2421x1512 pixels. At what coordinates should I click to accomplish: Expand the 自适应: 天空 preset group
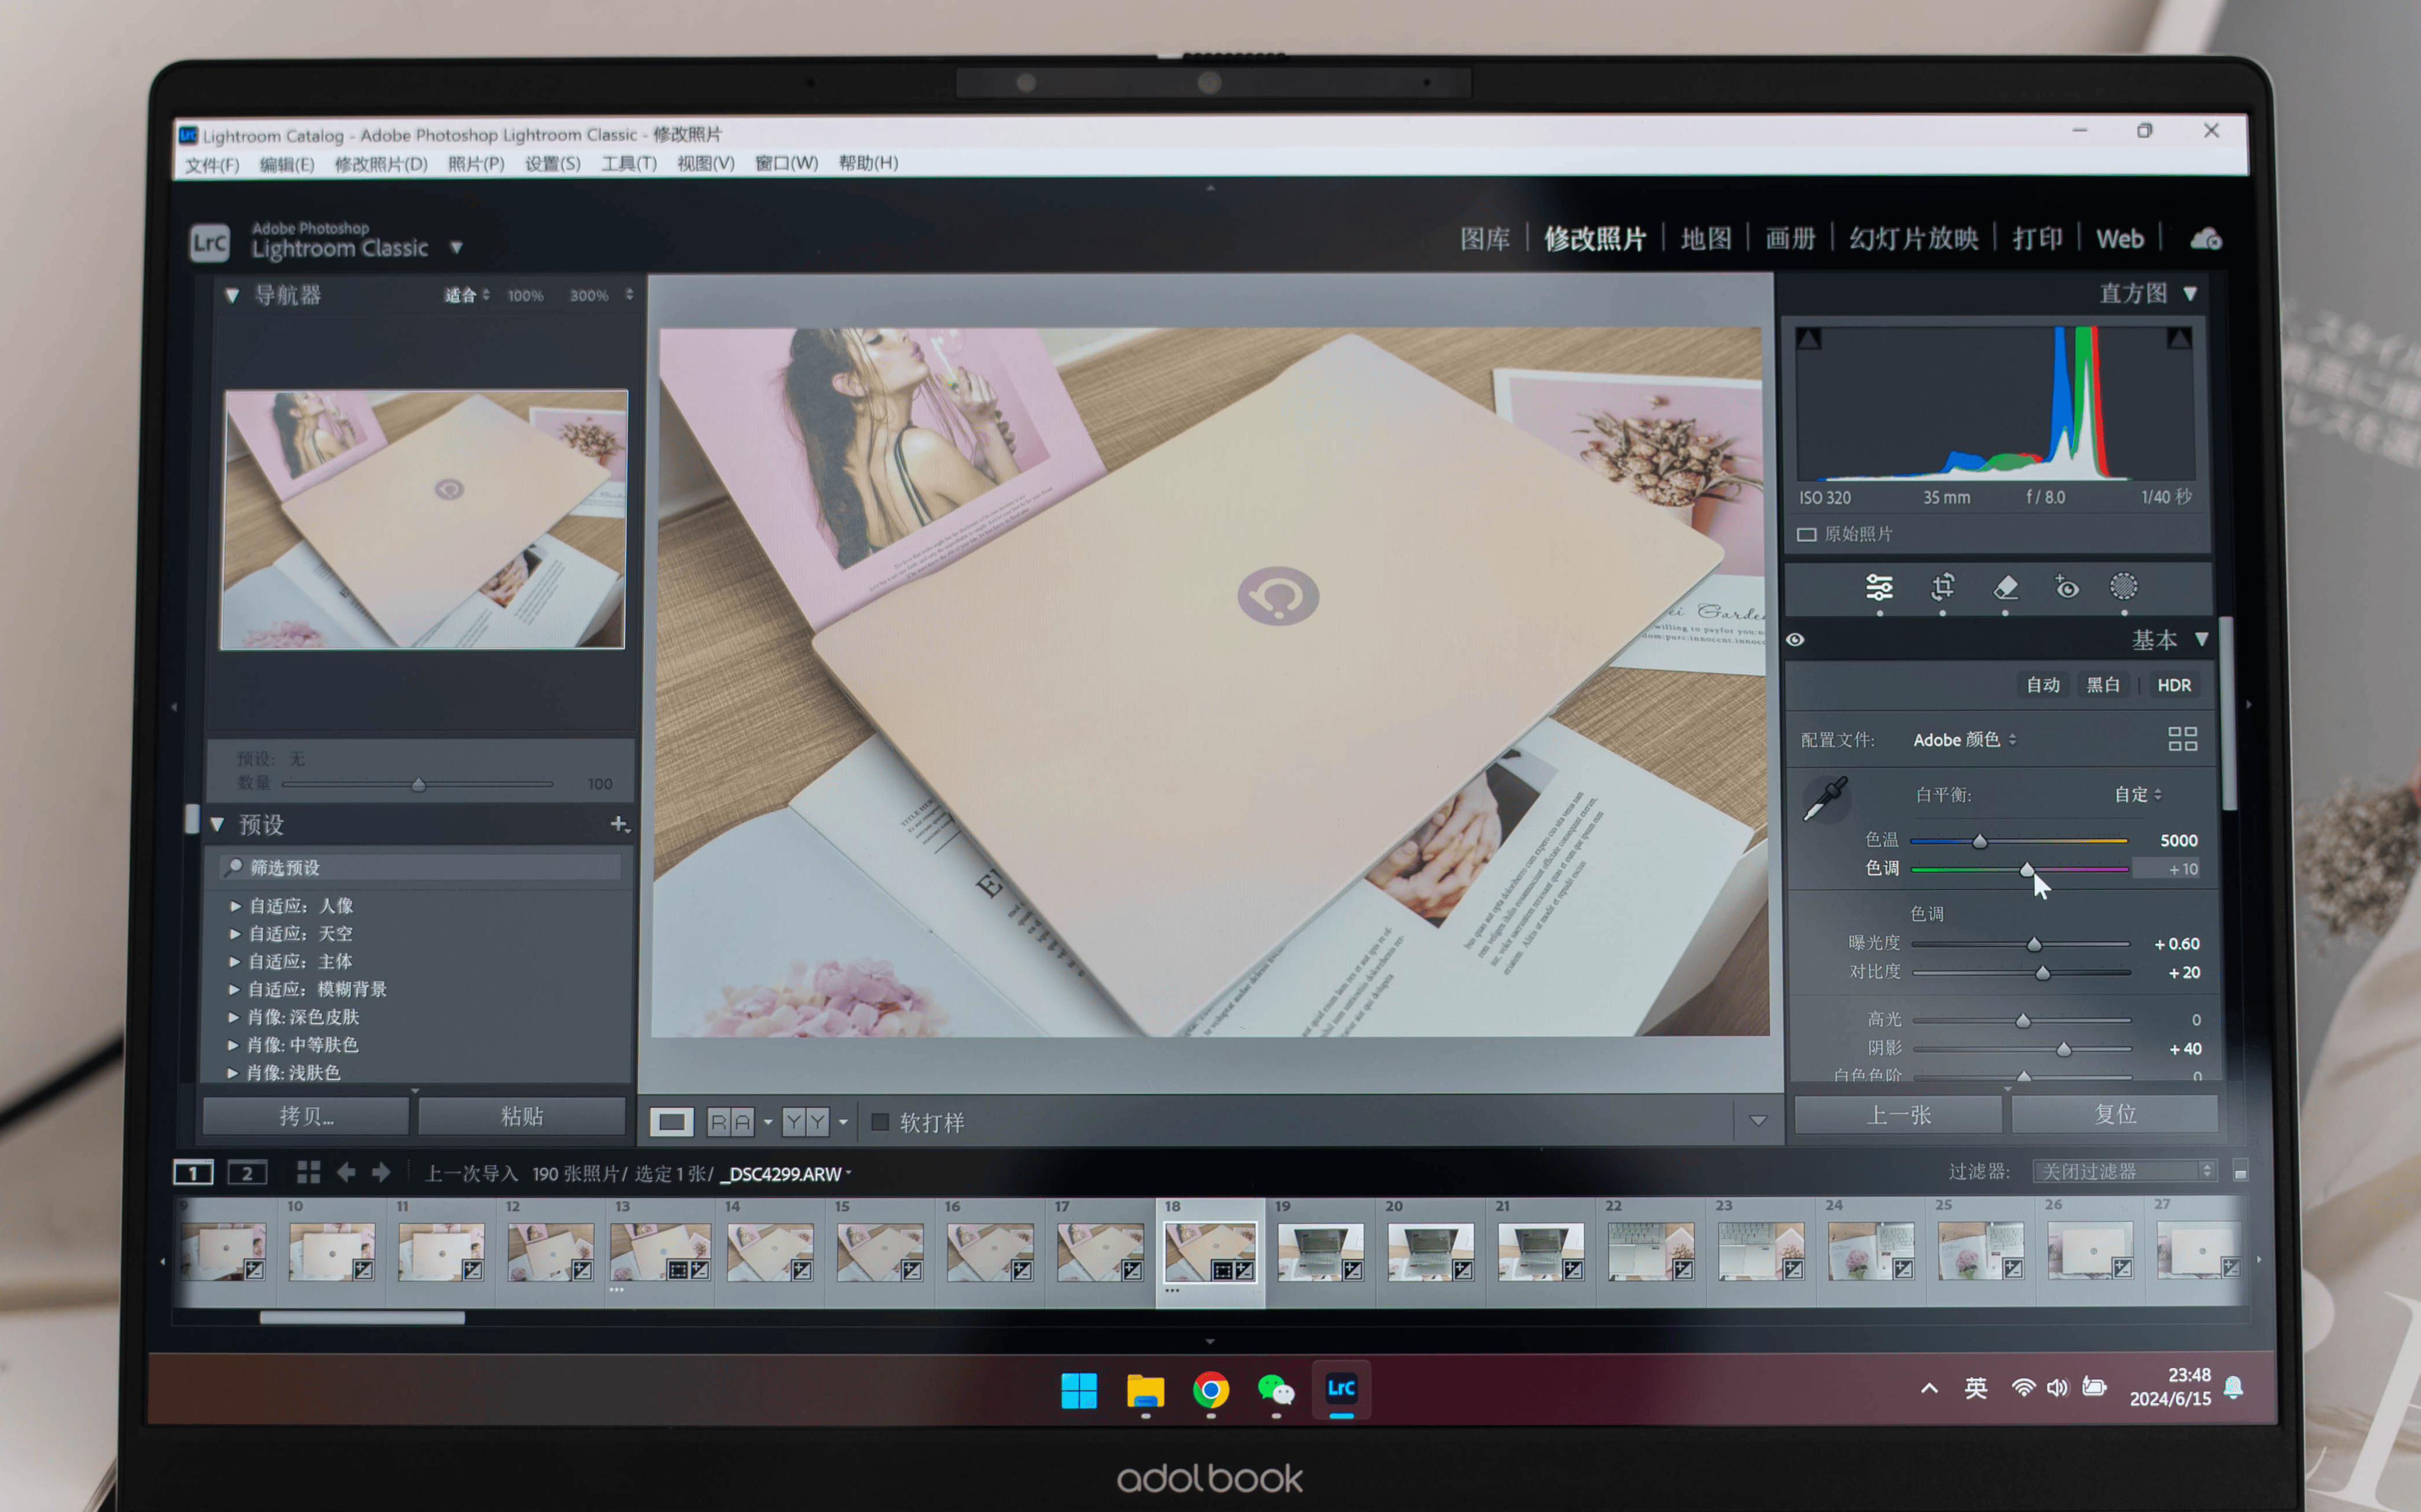pos(235,934)
